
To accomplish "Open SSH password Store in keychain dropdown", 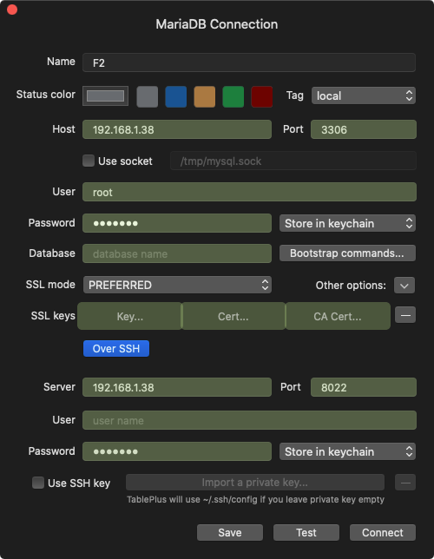I will [x=347, y=451].
